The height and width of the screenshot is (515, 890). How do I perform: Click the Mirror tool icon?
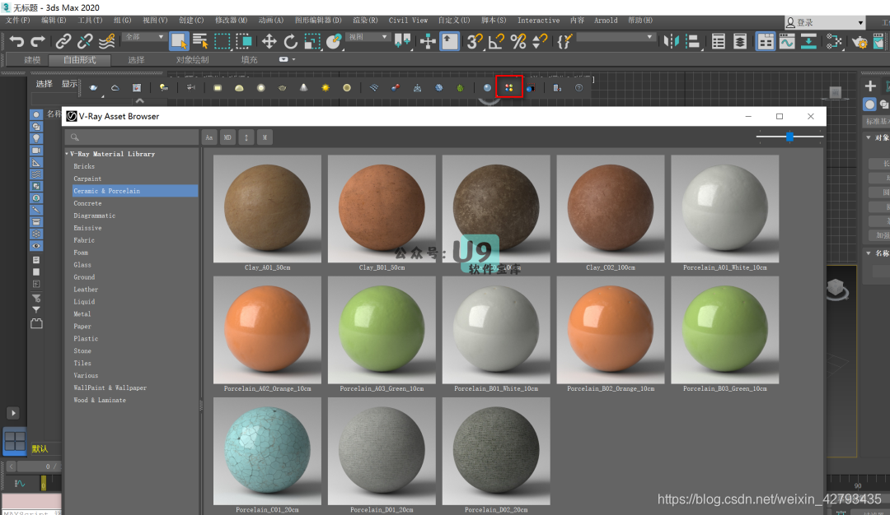point(672,41)
